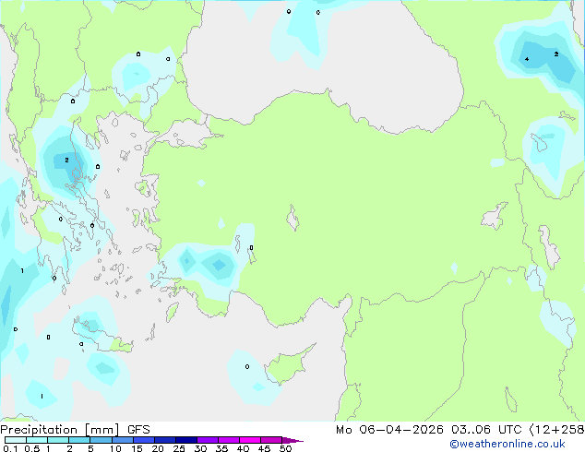Pick the 35–40 mm magenta legend swatch

229,440
